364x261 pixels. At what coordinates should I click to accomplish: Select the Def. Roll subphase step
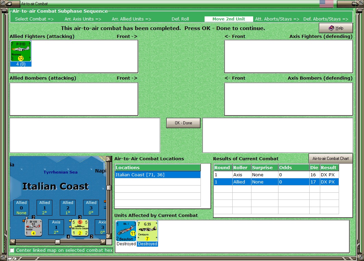pos(180,19)
